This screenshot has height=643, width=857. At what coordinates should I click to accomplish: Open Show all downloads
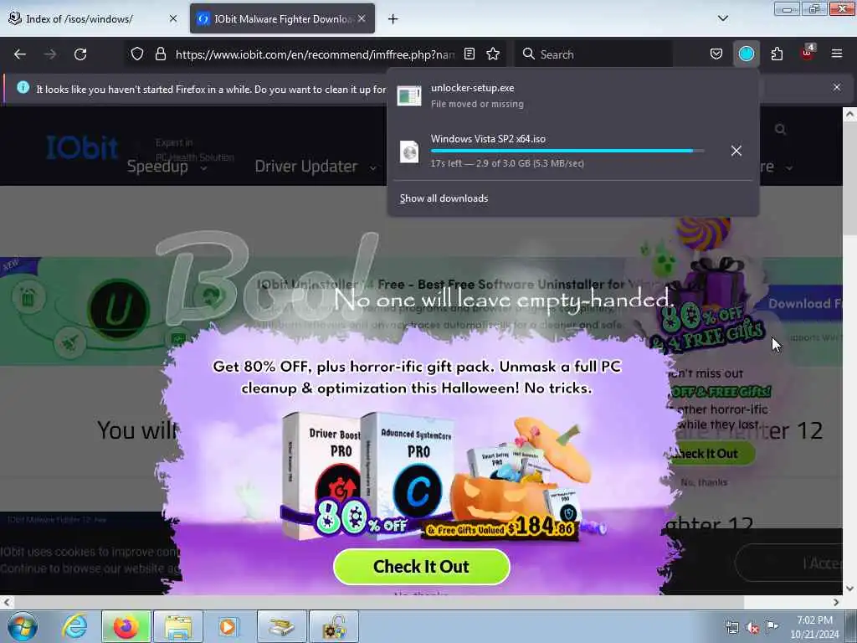[444, 198]
